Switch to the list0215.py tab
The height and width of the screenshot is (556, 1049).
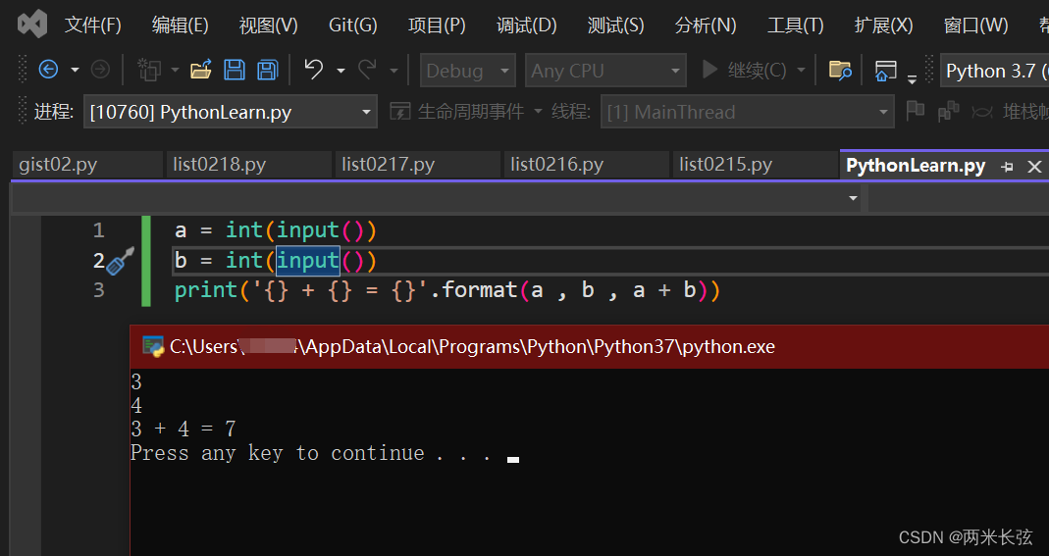pyautogui.click(x=755, y=165)
